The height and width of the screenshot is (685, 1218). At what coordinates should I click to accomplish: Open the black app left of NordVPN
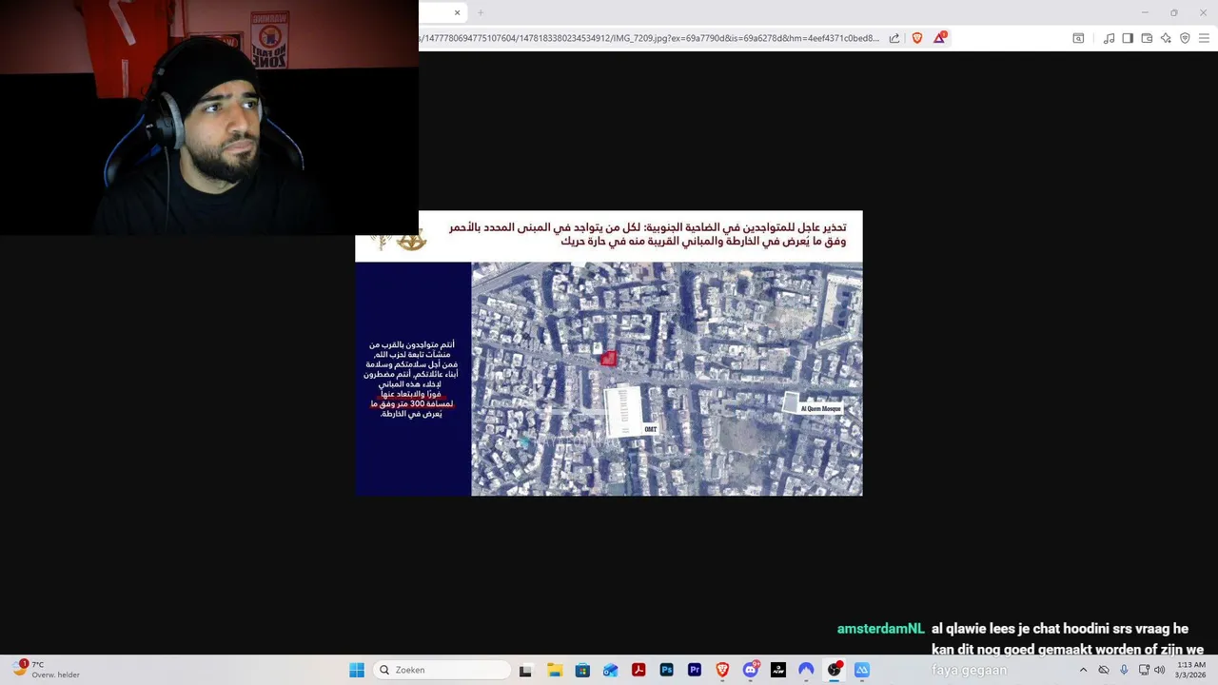coord(778,670)
